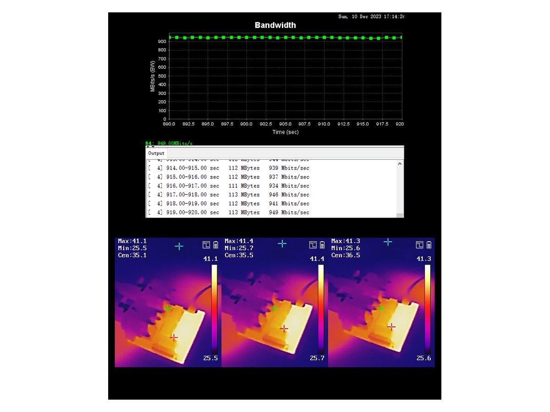Click the red max crosshair in the Max:41.1 image

point(174,337)
